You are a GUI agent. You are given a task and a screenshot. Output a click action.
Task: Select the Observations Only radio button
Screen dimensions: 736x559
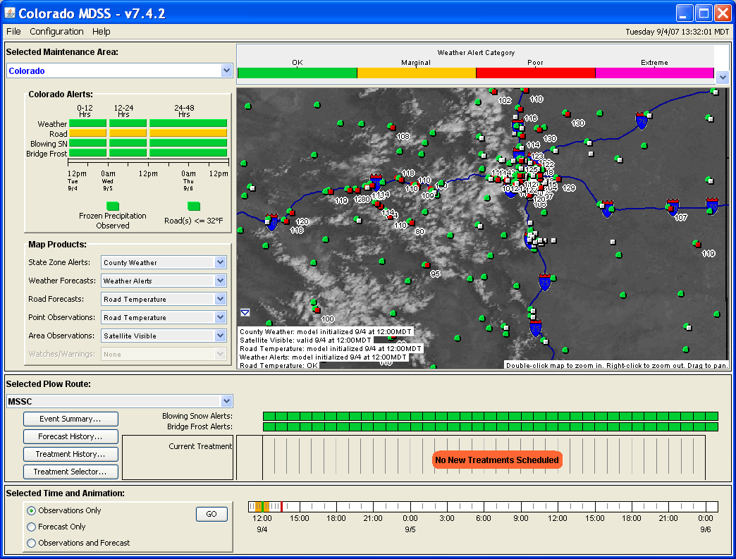click(31, 510)
